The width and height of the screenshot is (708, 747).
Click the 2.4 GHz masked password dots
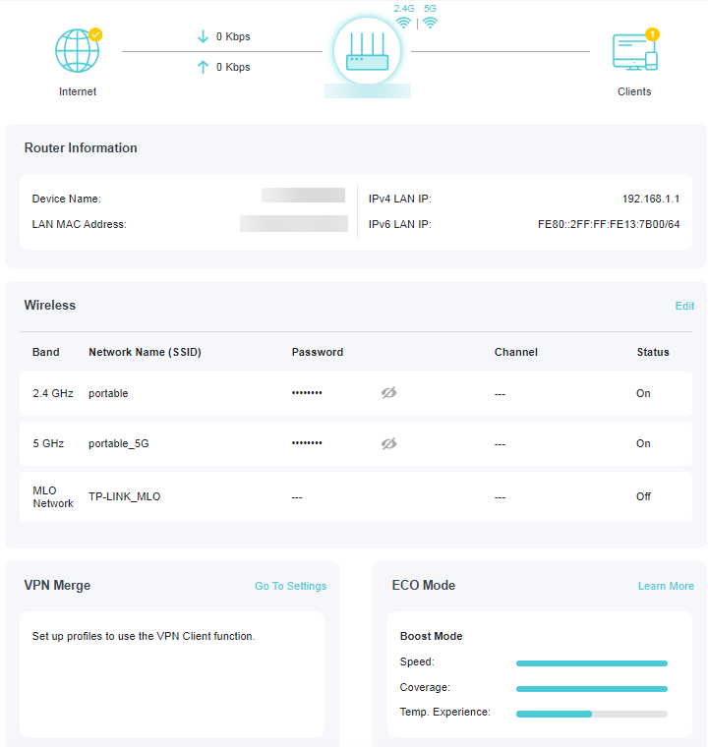(x=307, y=393)
